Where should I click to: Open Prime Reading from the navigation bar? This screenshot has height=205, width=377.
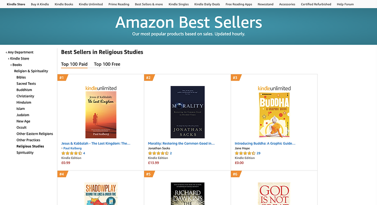pos(119,4)
